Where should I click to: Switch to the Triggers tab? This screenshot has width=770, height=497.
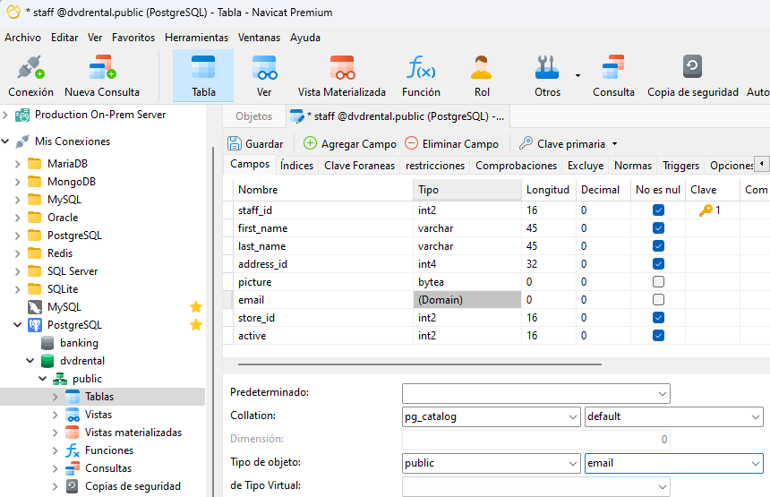(x=680, y=166)
